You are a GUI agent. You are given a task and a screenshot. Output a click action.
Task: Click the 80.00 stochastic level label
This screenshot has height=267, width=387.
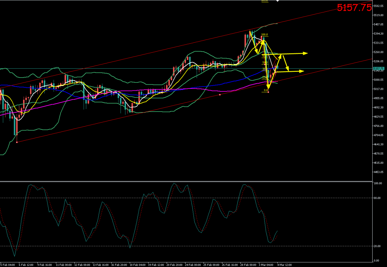(377, 198)
